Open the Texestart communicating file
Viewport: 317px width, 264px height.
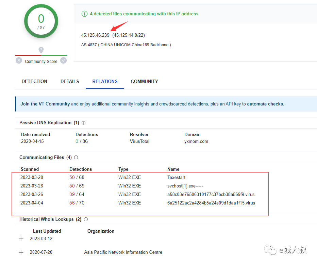176,178
